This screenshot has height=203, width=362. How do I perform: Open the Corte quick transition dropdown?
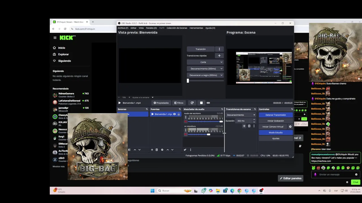(205, 62)
